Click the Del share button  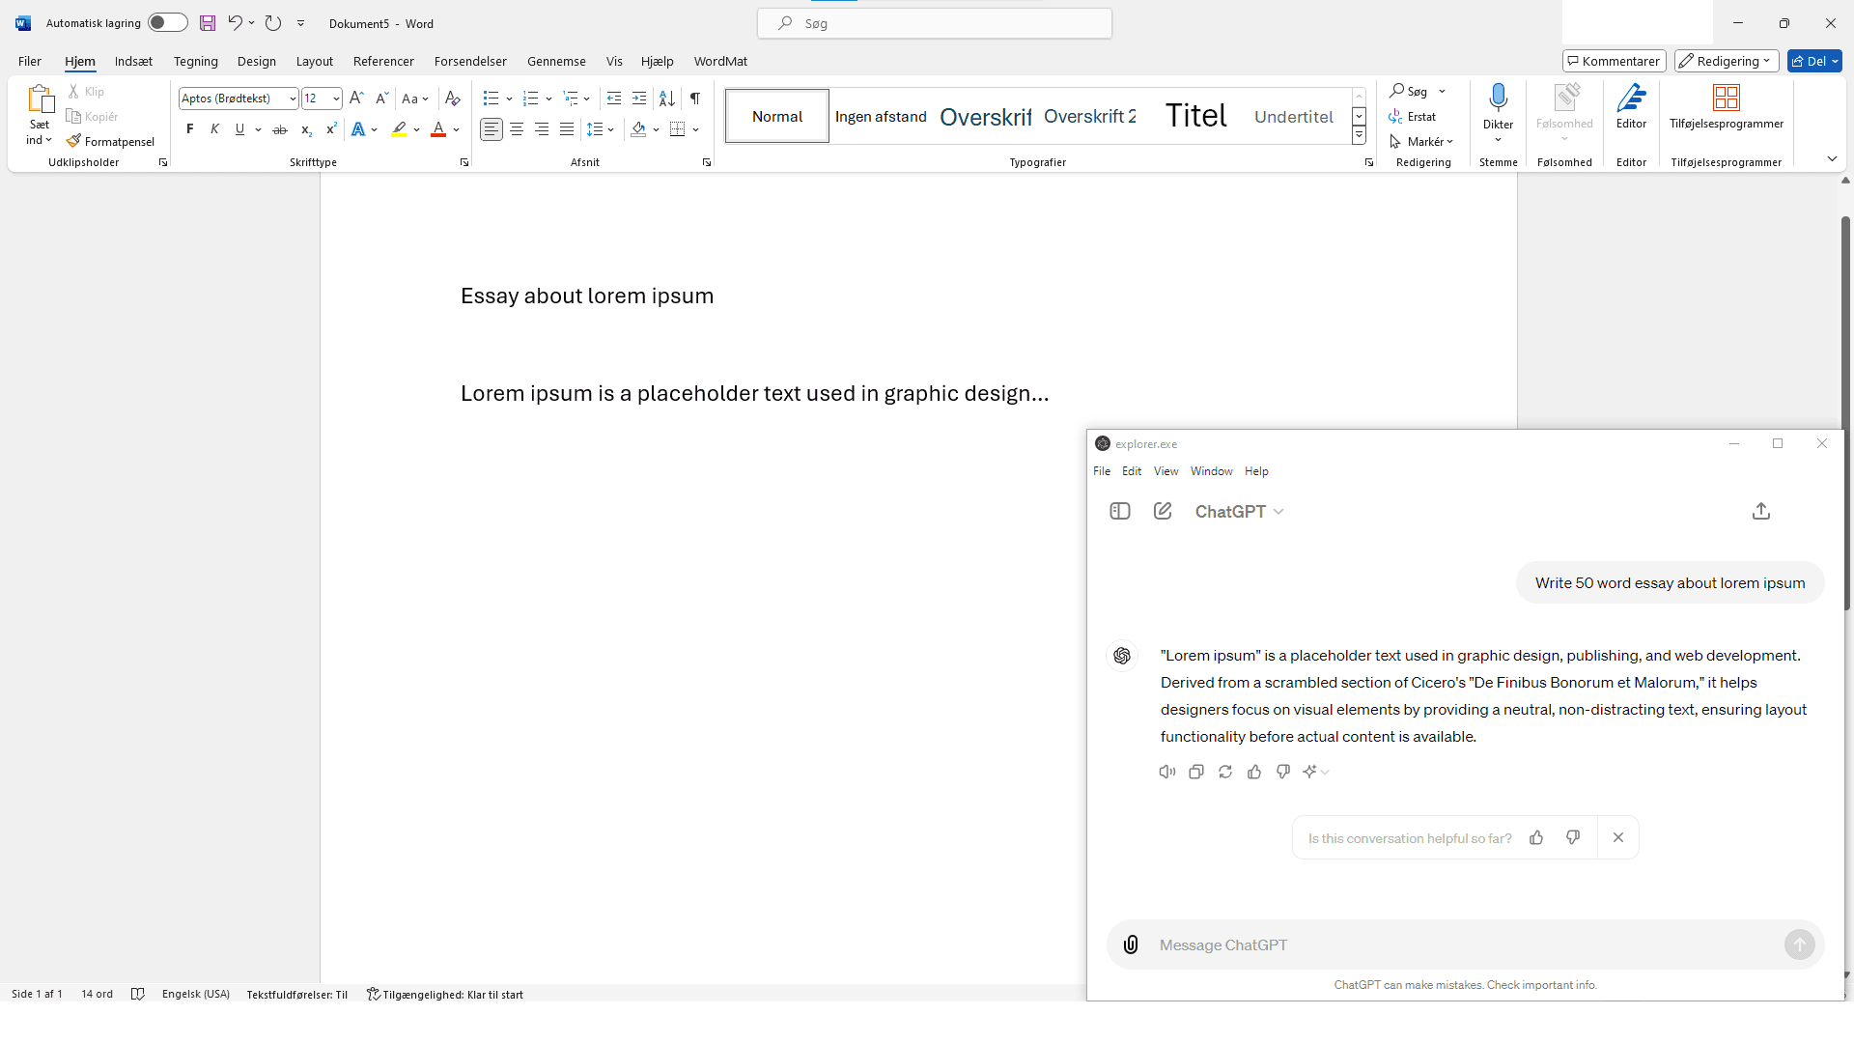pyautogui.click(x=1814, y=61)
